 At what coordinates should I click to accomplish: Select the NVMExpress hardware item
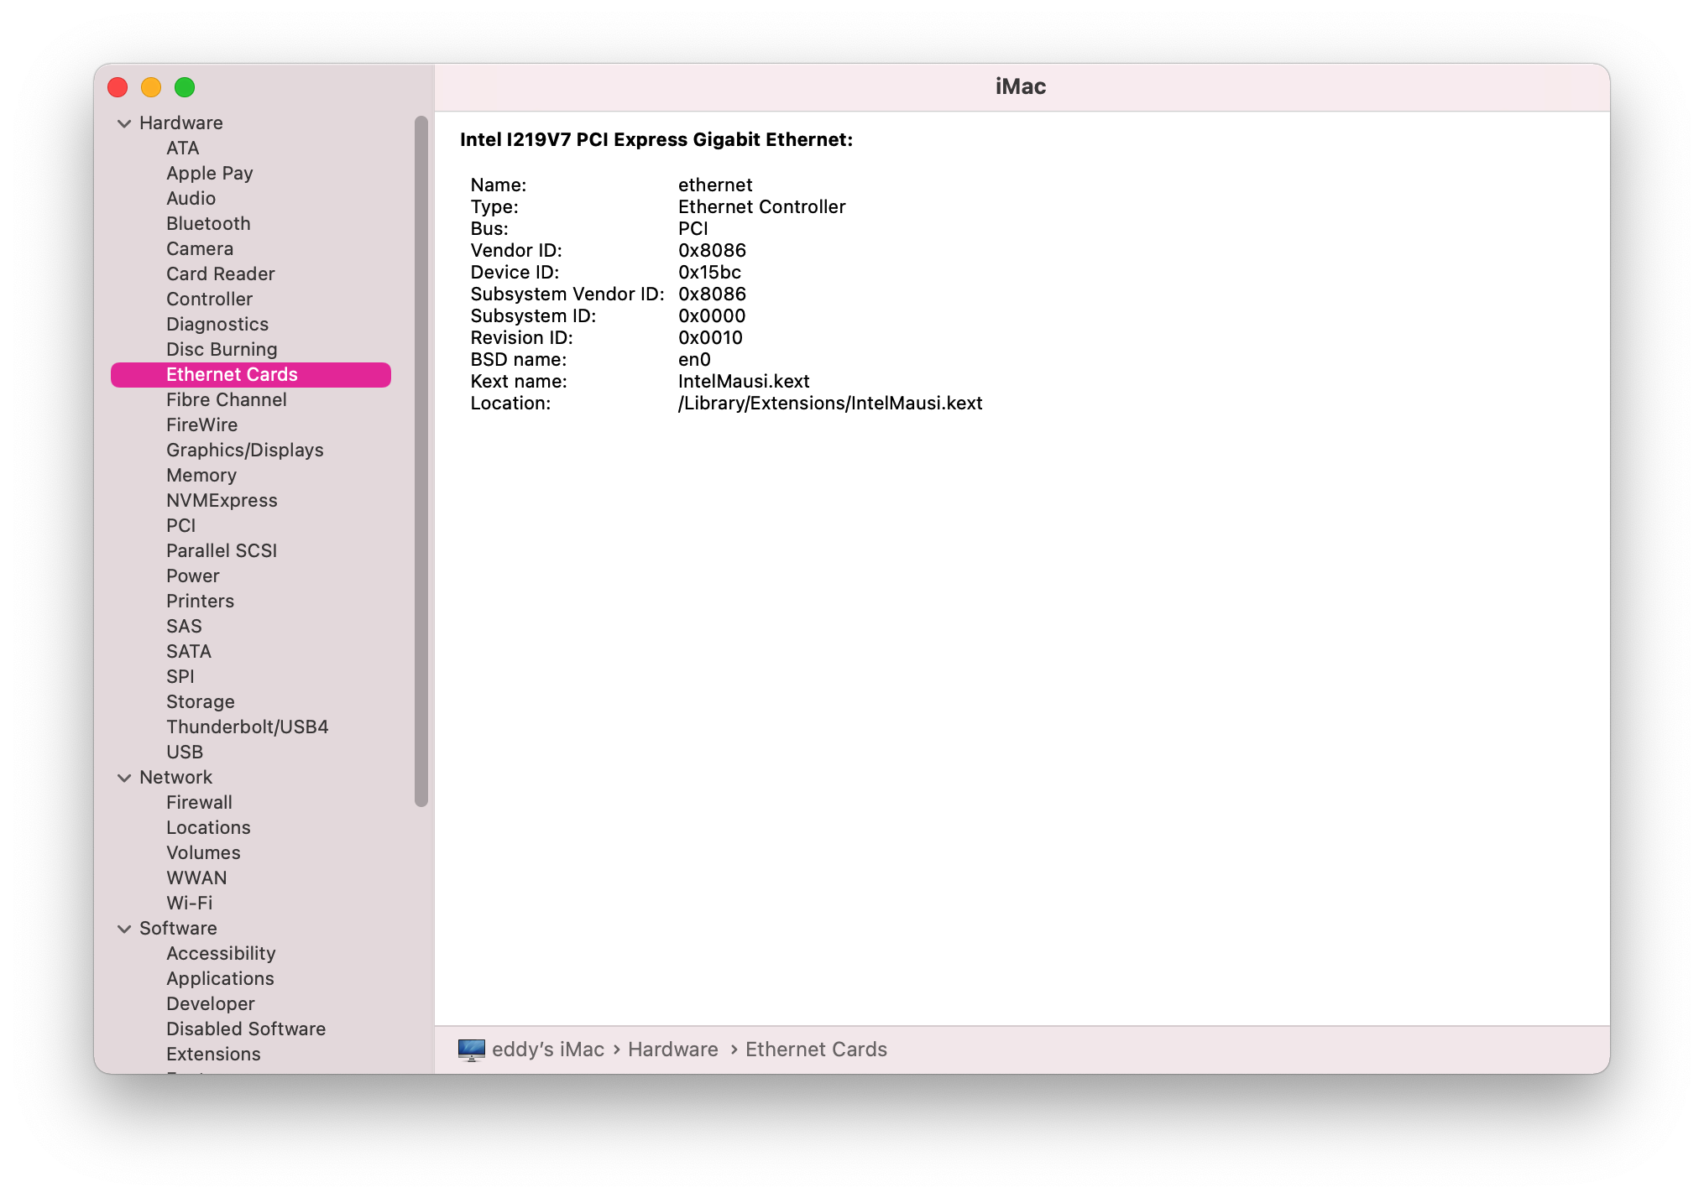[x=222, y=501]
